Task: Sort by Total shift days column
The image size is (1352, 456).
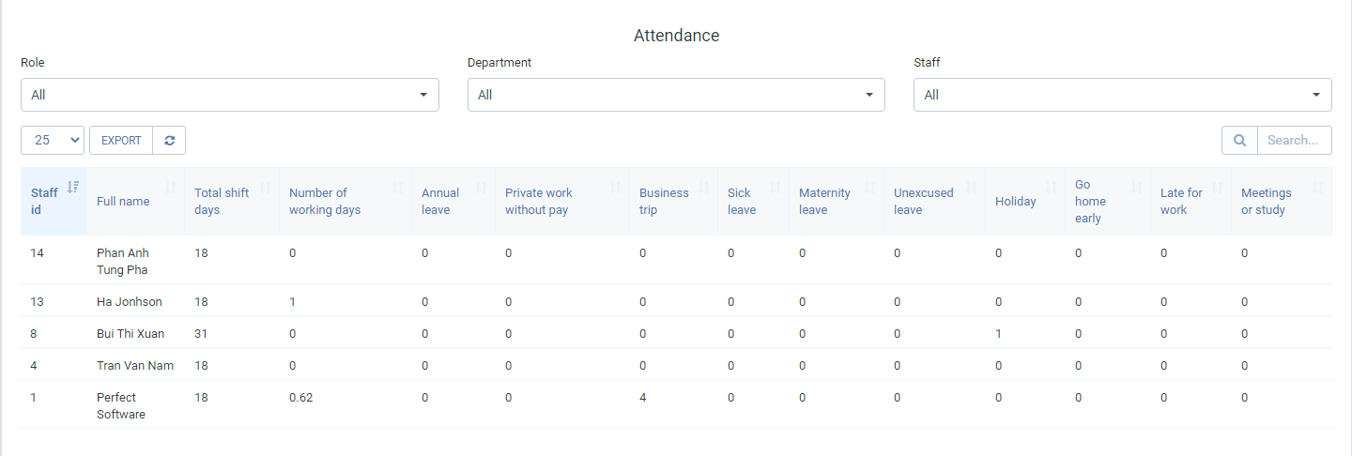Action: coord(266,187)
